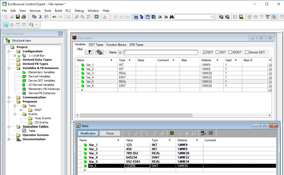
Task: Select Elementary Variables in project tree
Action: pyautogui.click(x=42, y=72)
